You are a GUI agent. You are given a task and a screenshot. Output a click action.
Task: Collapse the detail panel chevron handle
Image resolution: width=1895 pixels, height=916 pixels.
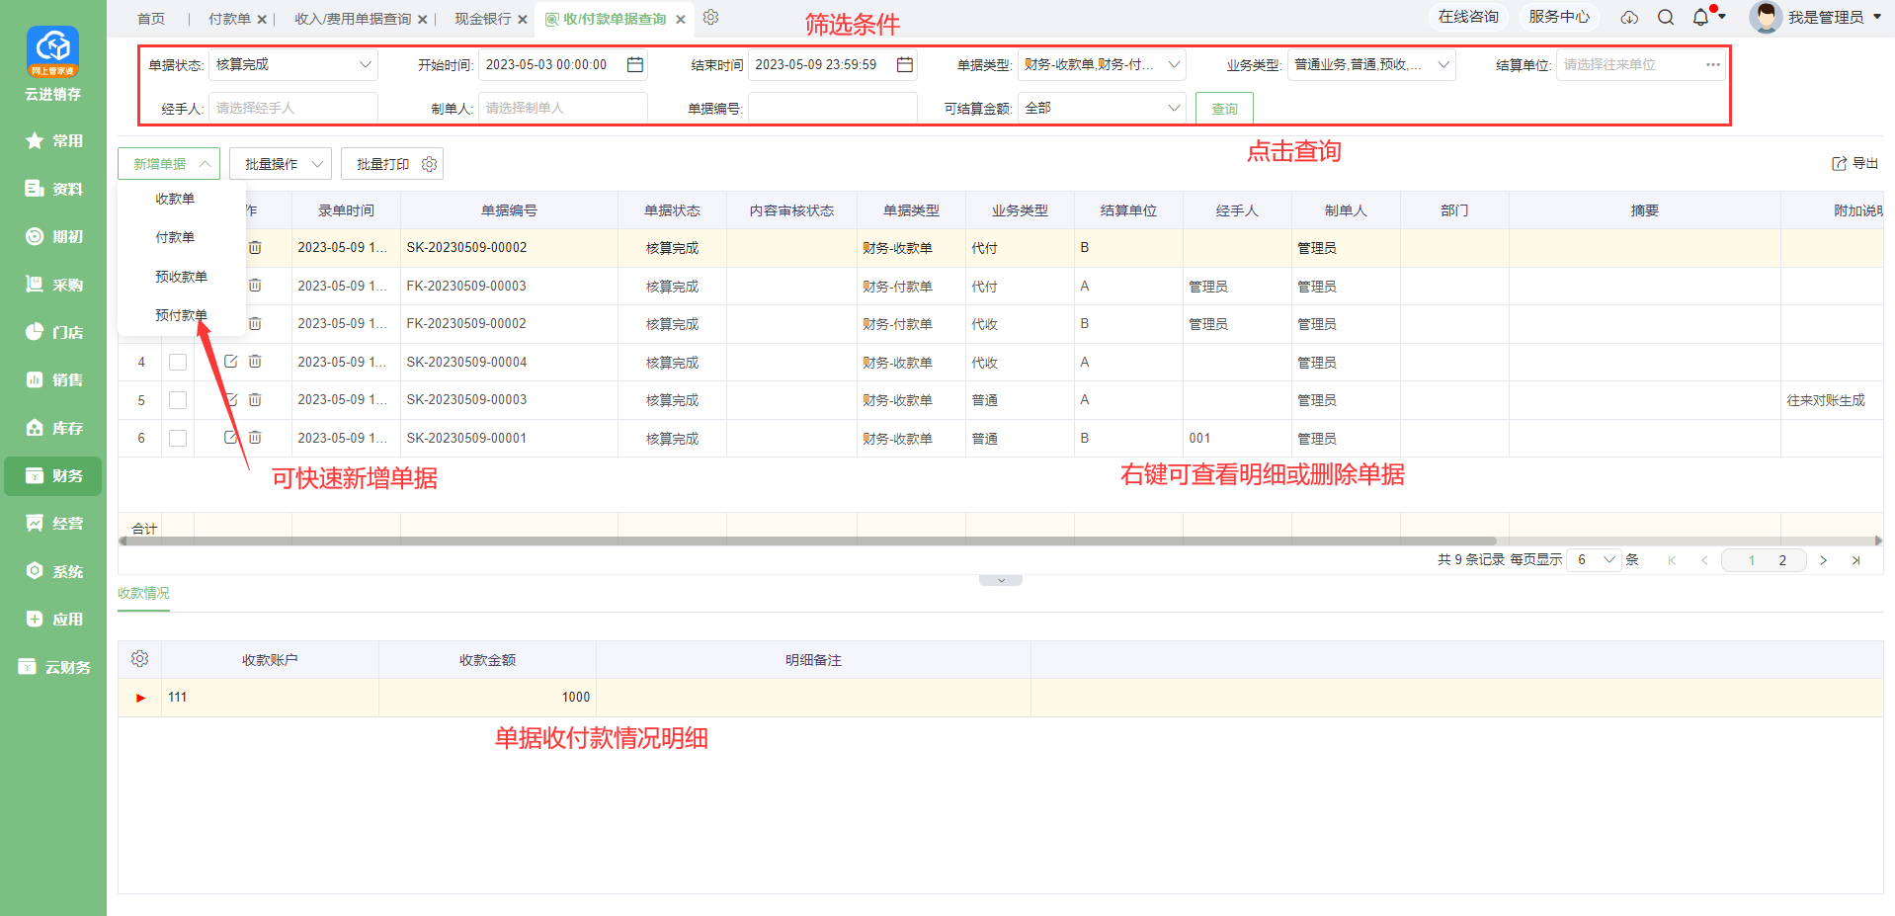[1001, 581]
